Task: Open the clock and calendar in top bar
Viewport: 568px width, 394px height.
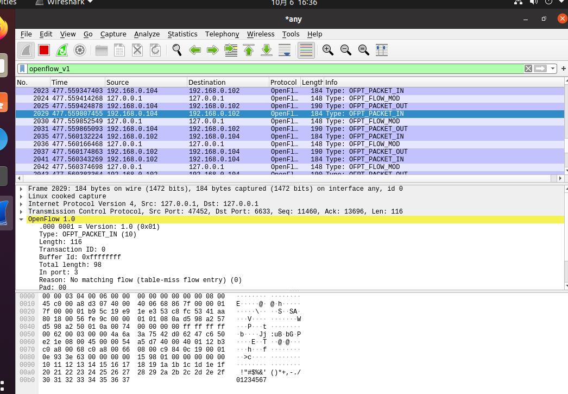Action: pos(294,3)
